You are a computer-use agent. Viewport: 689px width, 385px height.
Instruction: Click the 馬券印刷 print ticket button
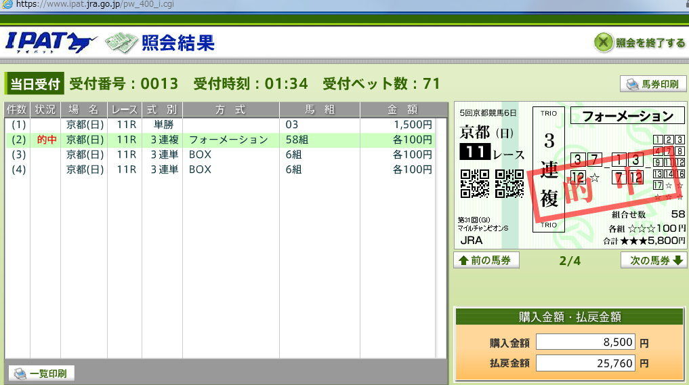click(x=653, y=84)
